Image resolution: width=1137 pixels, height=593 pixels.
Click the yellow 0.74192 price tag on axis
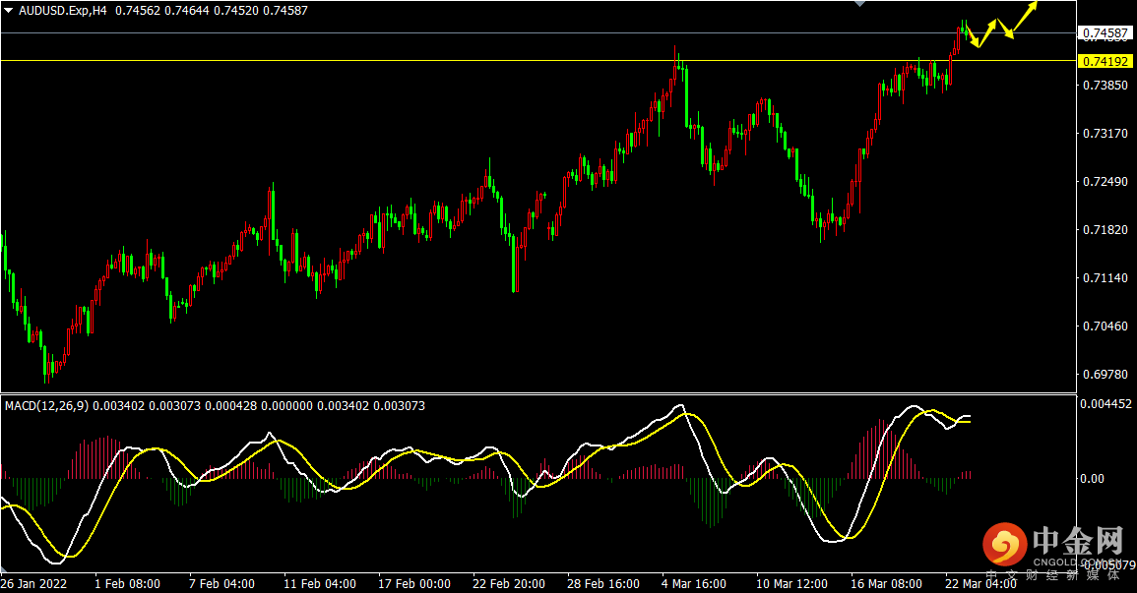[x=1105, y=62]
